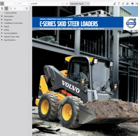Go to next page arrow
The height and width of the screenshot is (136, 138).
coord(20,4)
